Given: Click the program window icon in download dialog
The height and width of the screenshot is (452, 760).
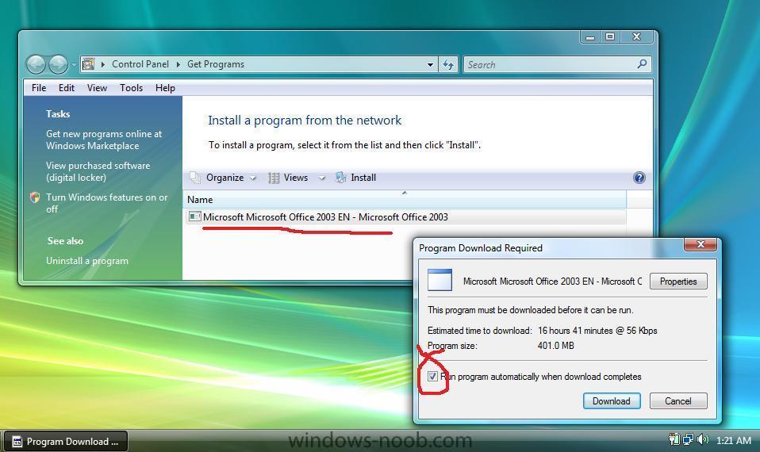Looking at the screenshot, I should click(439, 280).
